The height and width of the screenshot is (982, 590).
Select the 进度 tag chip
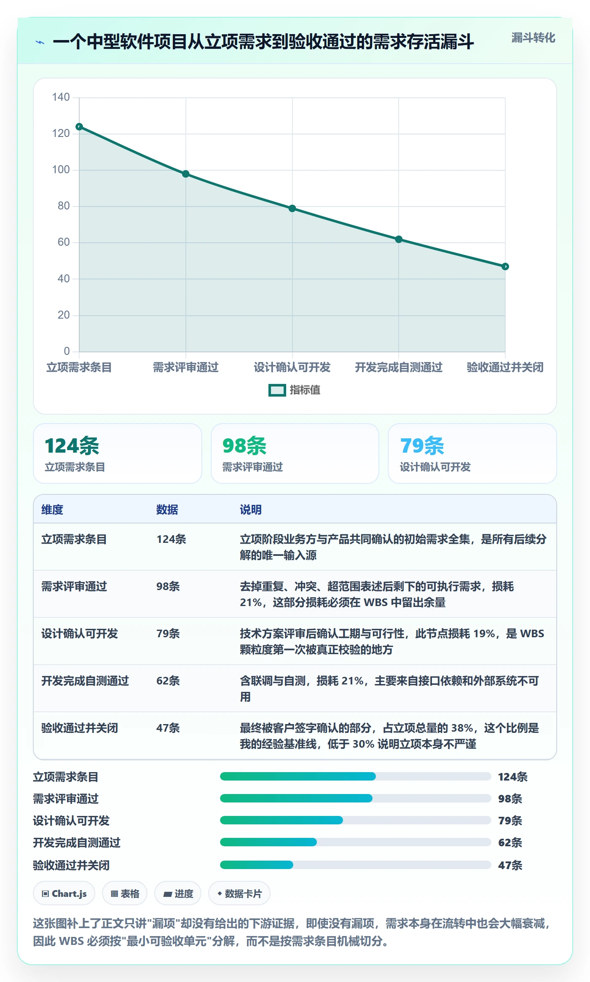(x=178, y=893)
